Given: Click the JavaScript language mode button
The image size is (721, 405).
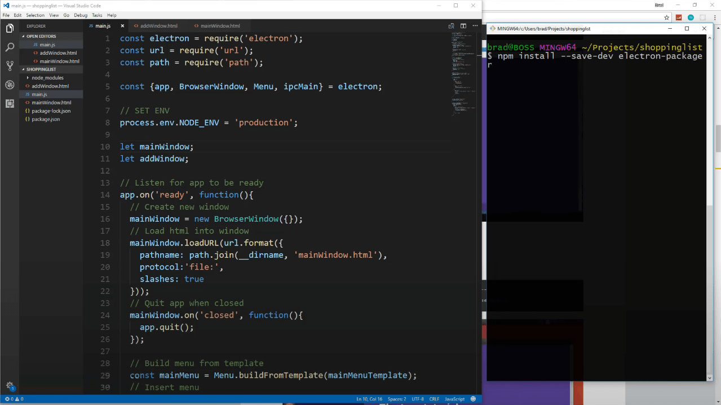Looking at the screenshot, I should tap(454, 399).
